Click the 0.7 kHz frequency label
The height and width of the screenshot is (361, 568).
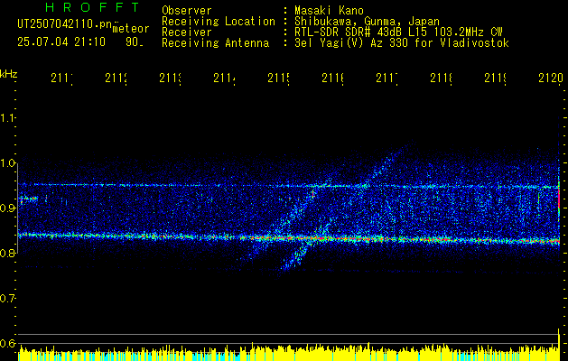tap(8, 299)
